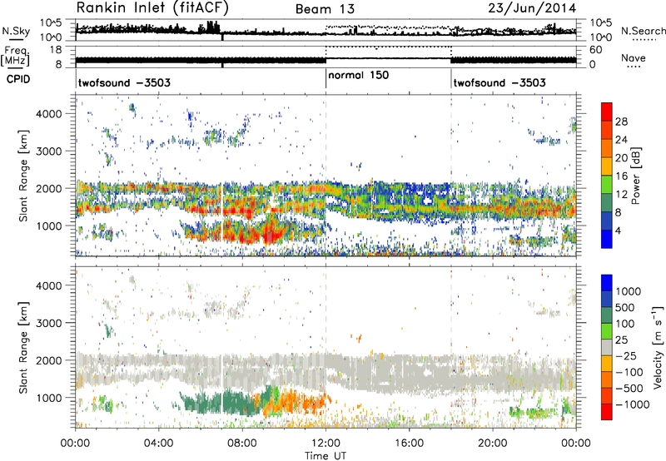Viewport: 666px width, 461px height.
Task: Click the 'Slant Range [km]' label of velocity panel
Action: click(x=23, y=347)
